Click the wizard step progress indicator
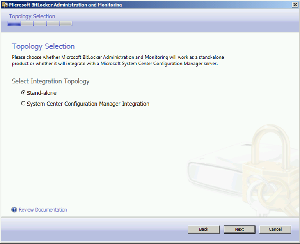This screenshot has height=244, width=300. (40, 23)
